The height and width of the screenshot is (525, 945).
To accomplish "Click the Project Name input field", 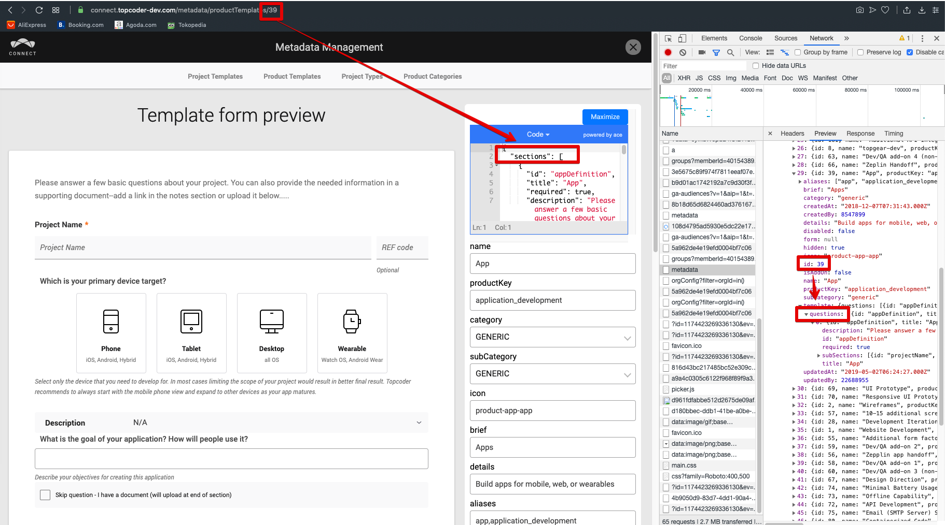I will pyautogui.click(x=203, y=247).
